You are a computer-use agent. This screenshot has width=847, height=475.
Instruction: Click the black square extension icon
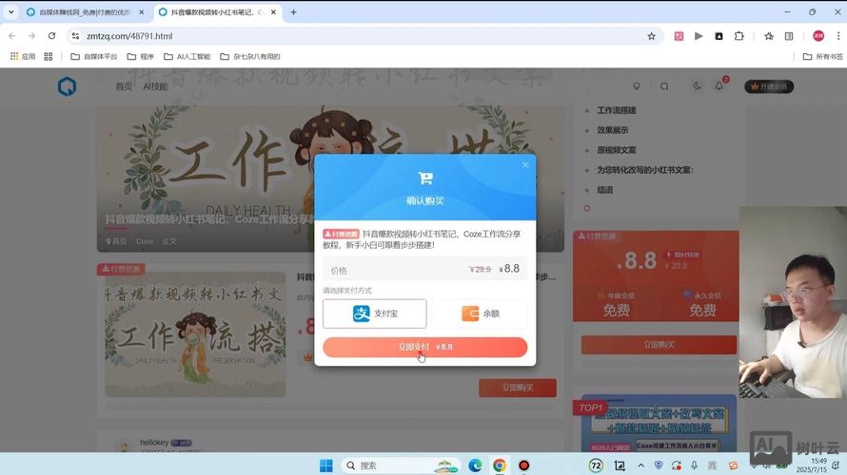tap(719, 36)
